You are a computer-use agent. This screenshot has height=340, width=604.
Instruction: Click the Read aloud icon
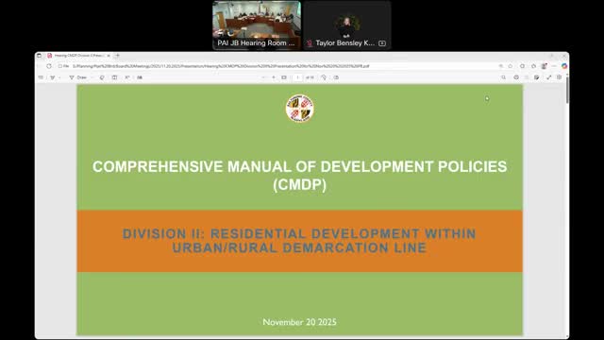coord(126,77)
